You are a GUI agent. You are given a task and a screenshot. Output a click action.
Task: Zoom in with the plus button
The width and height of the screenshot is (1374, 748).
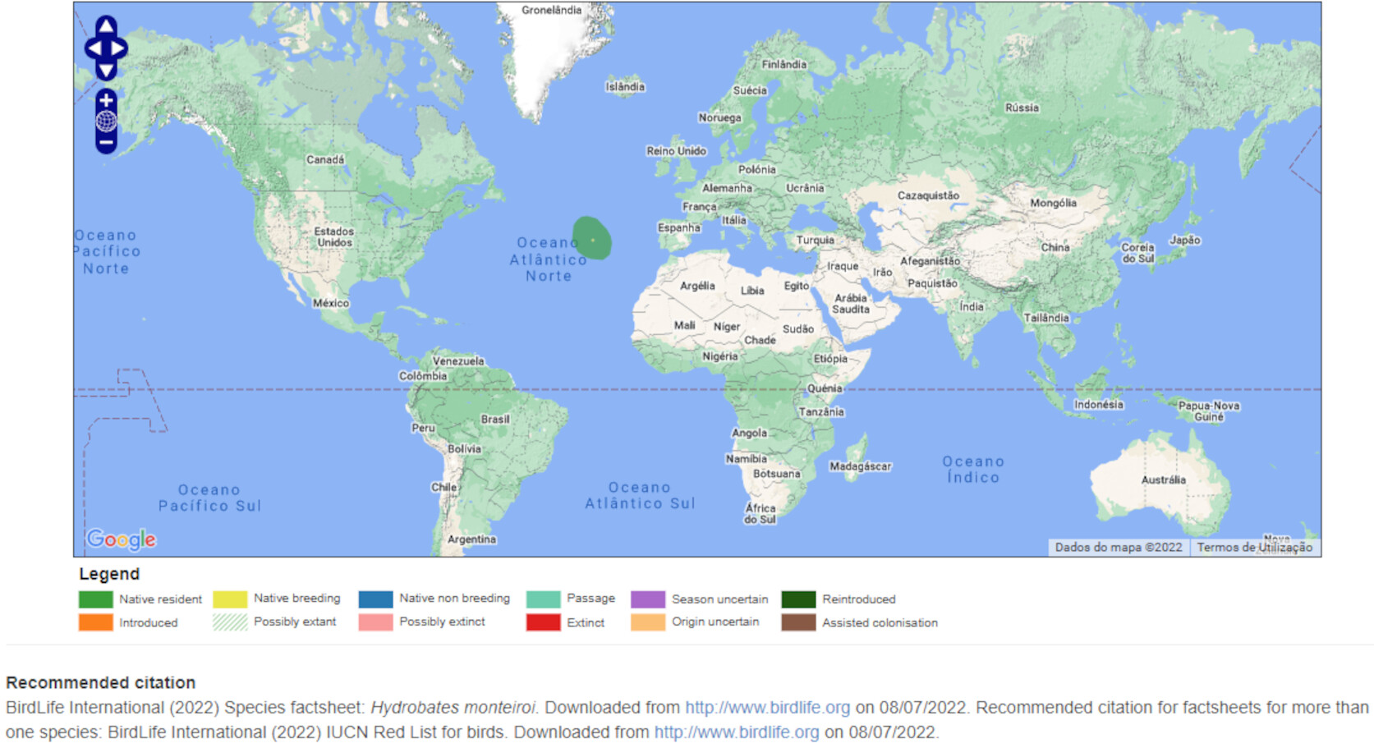(x=106, y=100)
